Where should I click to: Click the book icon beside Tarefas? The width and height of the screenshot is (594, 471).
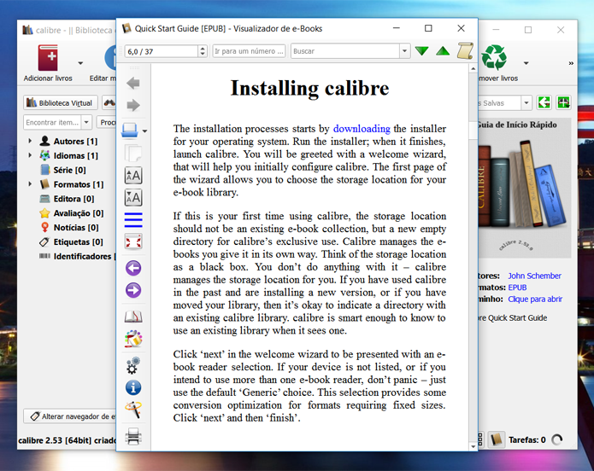[497, 439]
